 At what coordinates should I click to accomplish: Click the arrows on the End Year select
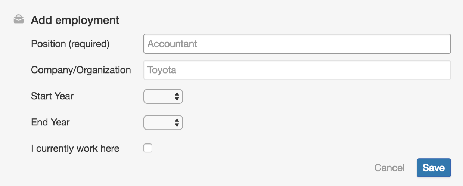(x=177, y=123)
